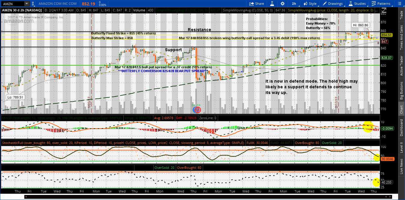Open the list menu icon at top right
The image size is (405, 200).
pos(400,4)
